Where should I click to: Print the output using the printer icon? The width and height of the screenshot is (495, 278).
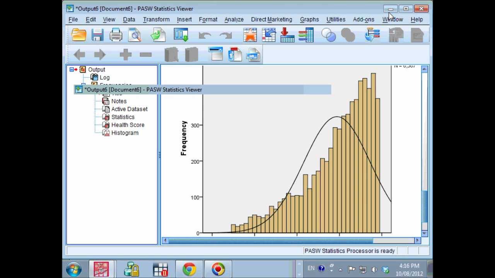pos(116,35)
